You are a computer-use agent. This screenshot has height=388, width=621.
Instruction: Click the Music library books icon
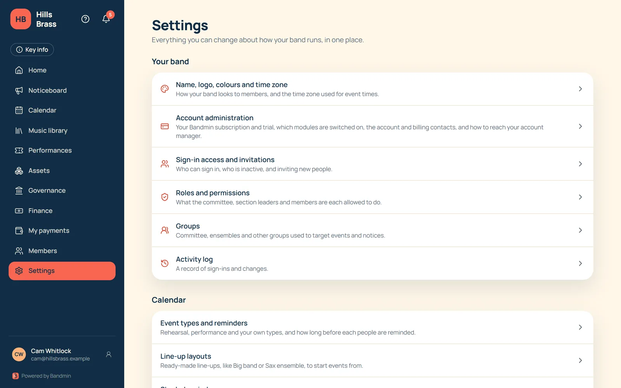coord(19,130)
